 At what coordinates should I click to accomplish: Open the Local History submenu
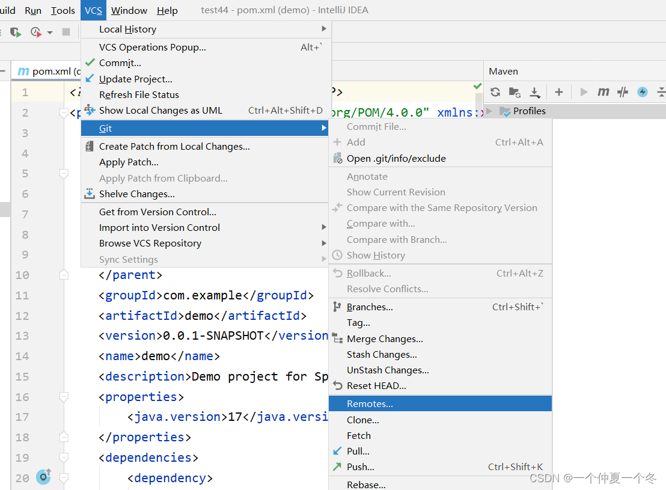(206, 29)
